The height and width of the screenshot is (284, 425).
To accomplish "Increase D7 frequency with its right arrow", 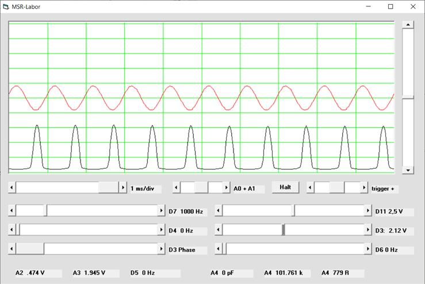I will 161,211.
